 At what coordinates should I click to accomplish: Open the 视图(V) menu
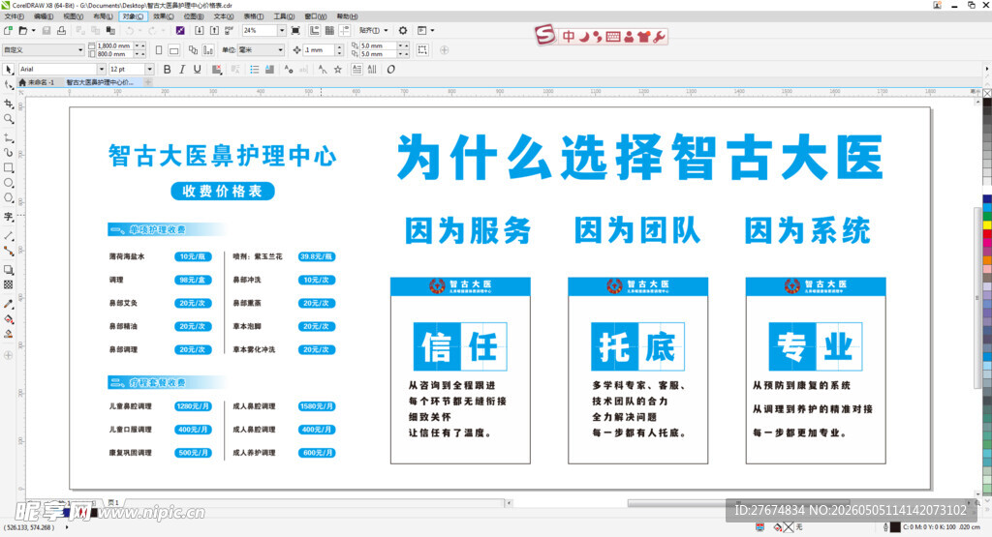73,16
